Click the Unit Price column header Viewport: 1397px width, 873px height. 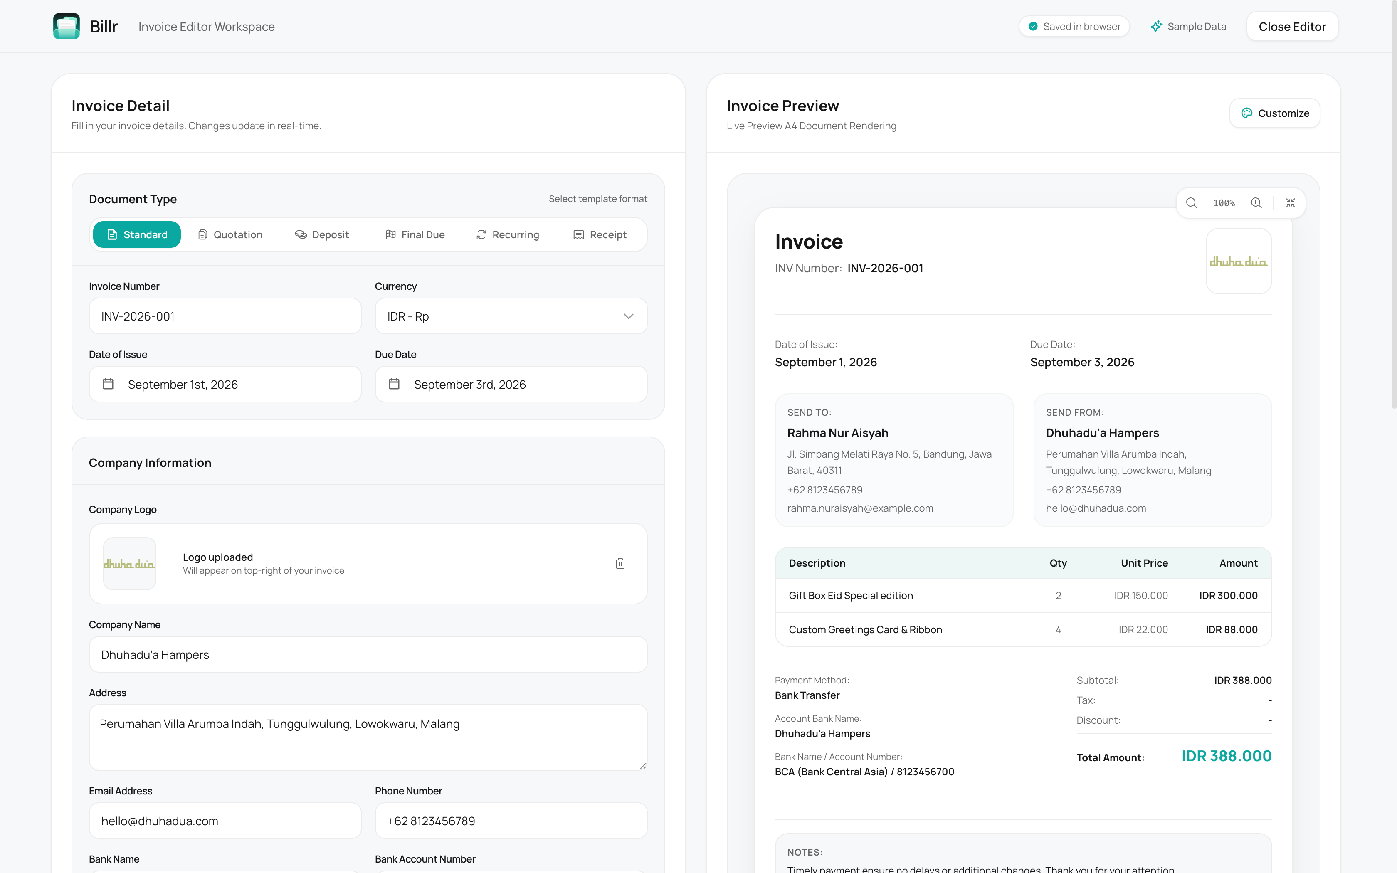click(1144, 563)
